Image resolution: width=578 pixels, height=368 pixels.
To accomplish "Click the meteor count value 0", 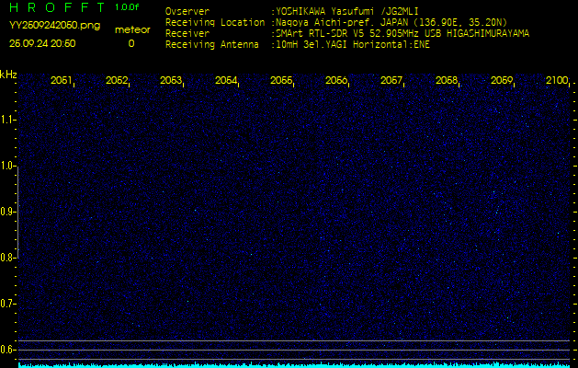I will point(130,43).
